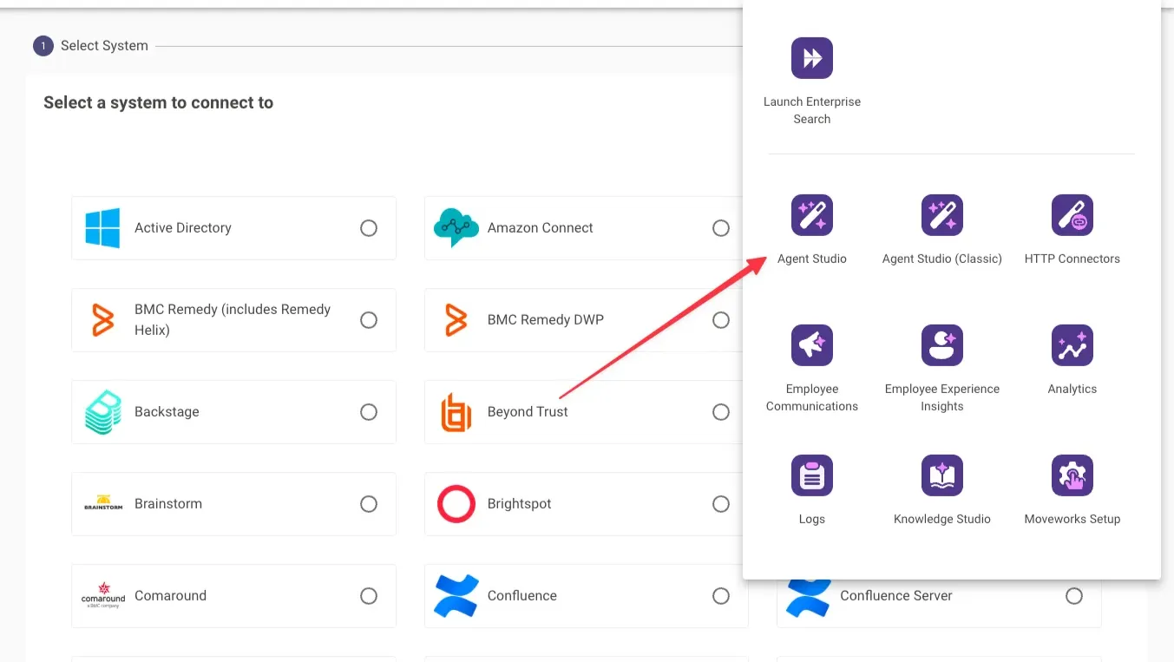Image resolution: width=1174 pixels, height=662 pixels.
Task: Select the Confluence Server radio button
Action: 1074,596
